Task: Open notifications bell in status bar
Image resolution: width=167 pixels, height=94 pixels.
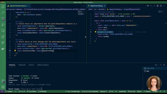Action: pos(164,91)
